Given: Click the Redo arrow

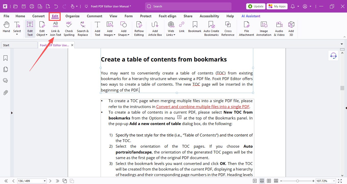Looking at the screenshot, I should click(64, 6).
